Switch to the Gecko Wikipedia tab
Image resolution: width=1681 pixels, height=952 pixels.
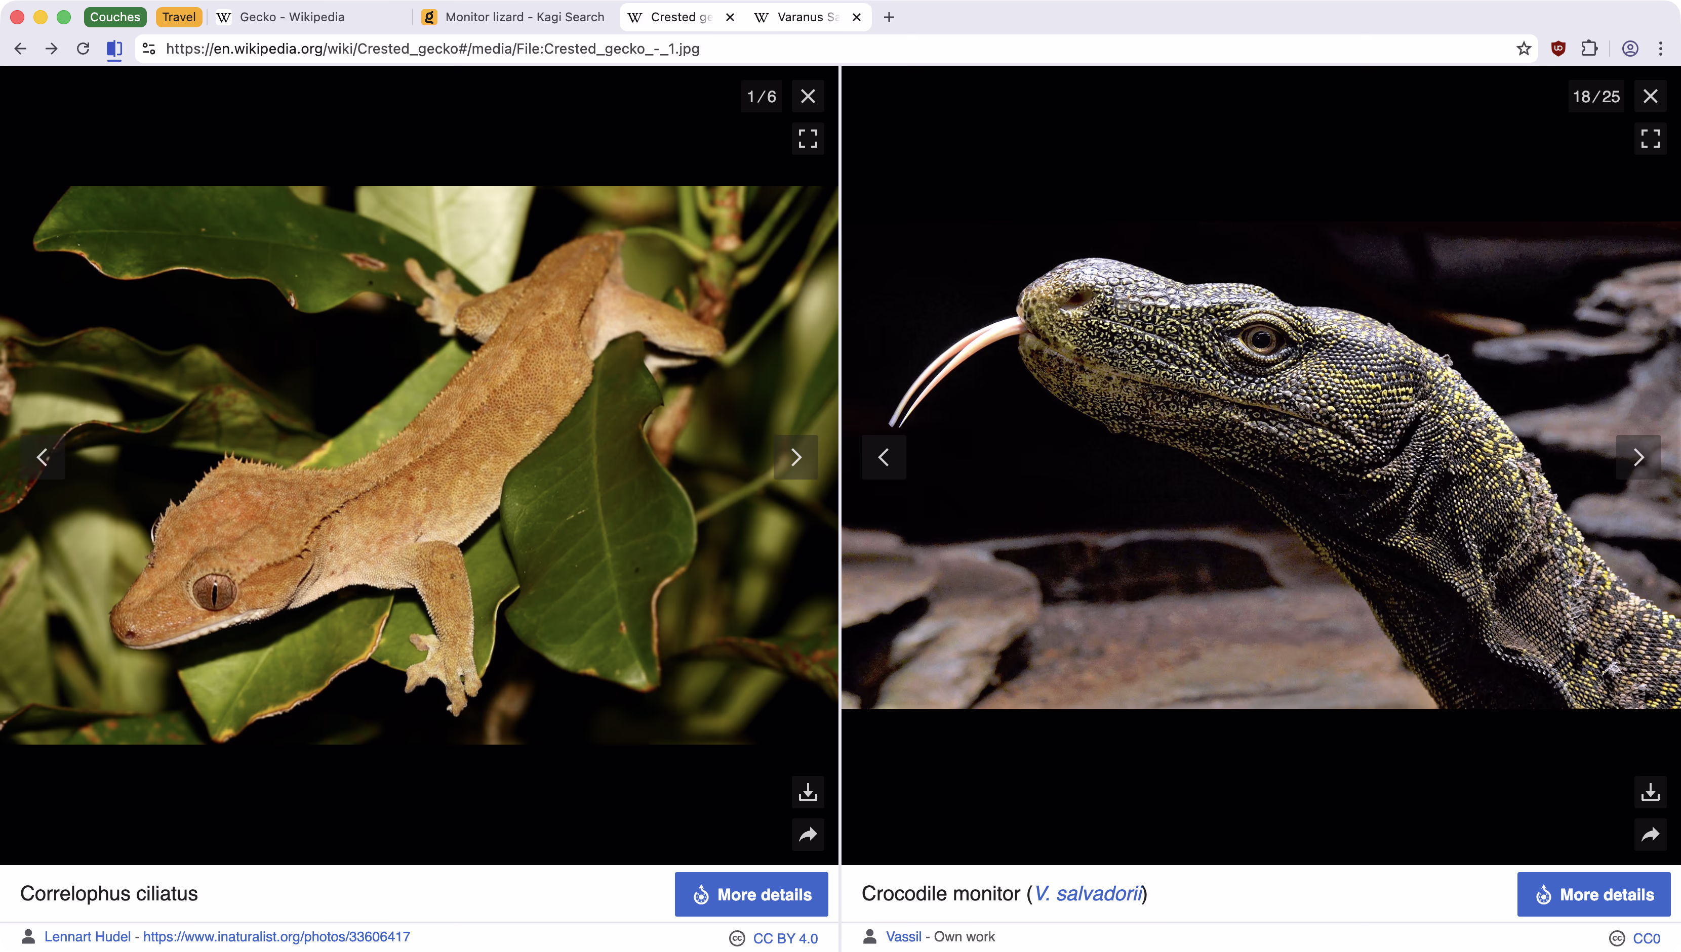291,17
